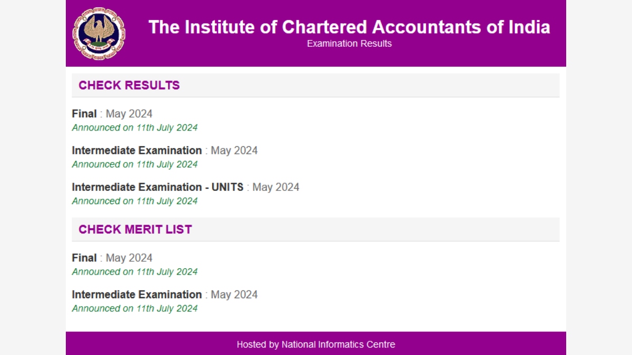Click announcement date under Final merit list
This screenshot has width=632, height=355.
(x=135, y=272)
